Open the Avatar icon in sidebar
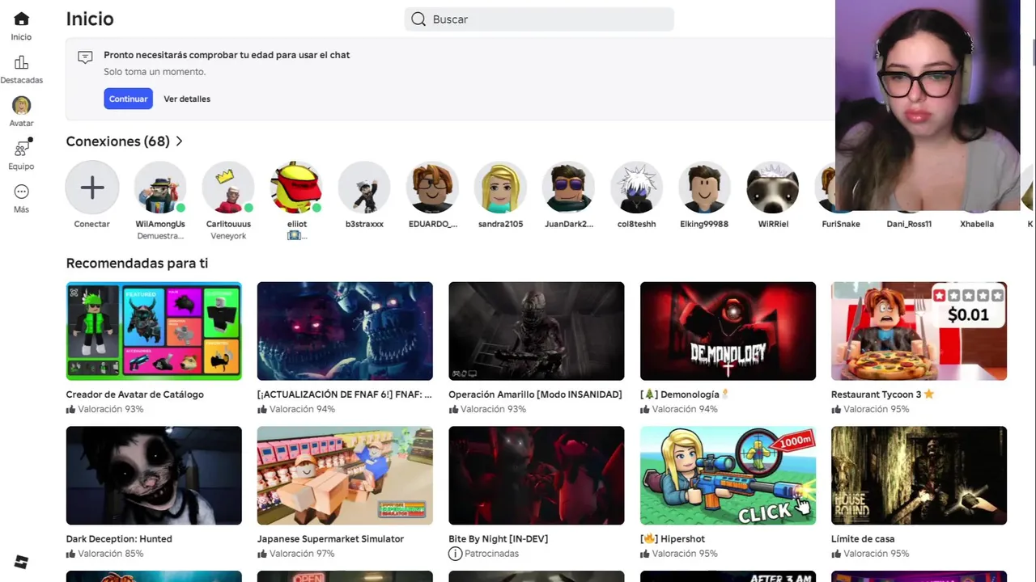The width and height of the screenshot is (1036, 582). click(x=21, y=105)
